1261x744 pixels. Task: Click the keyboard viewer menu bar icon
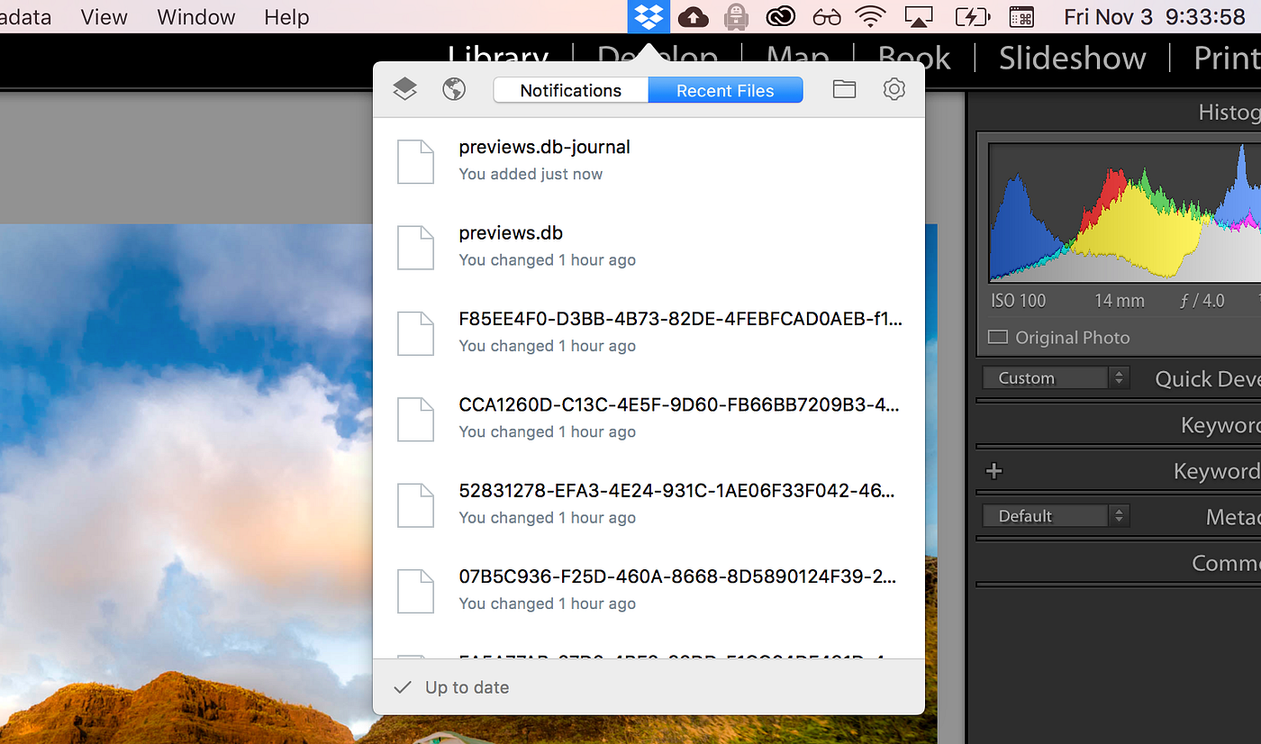[1021, 16]
